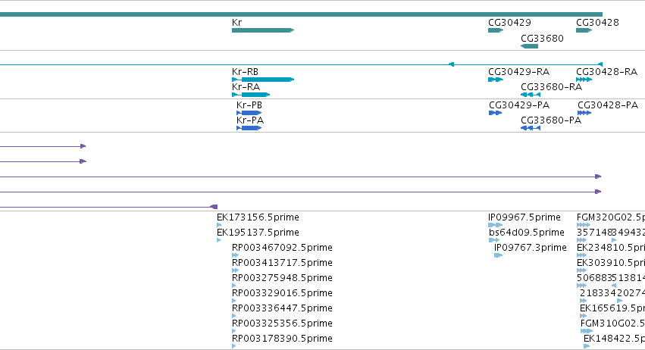The image size is (645, 350).
Task: Click the Kr-RB transcript glyph
Action: (263, 80)
